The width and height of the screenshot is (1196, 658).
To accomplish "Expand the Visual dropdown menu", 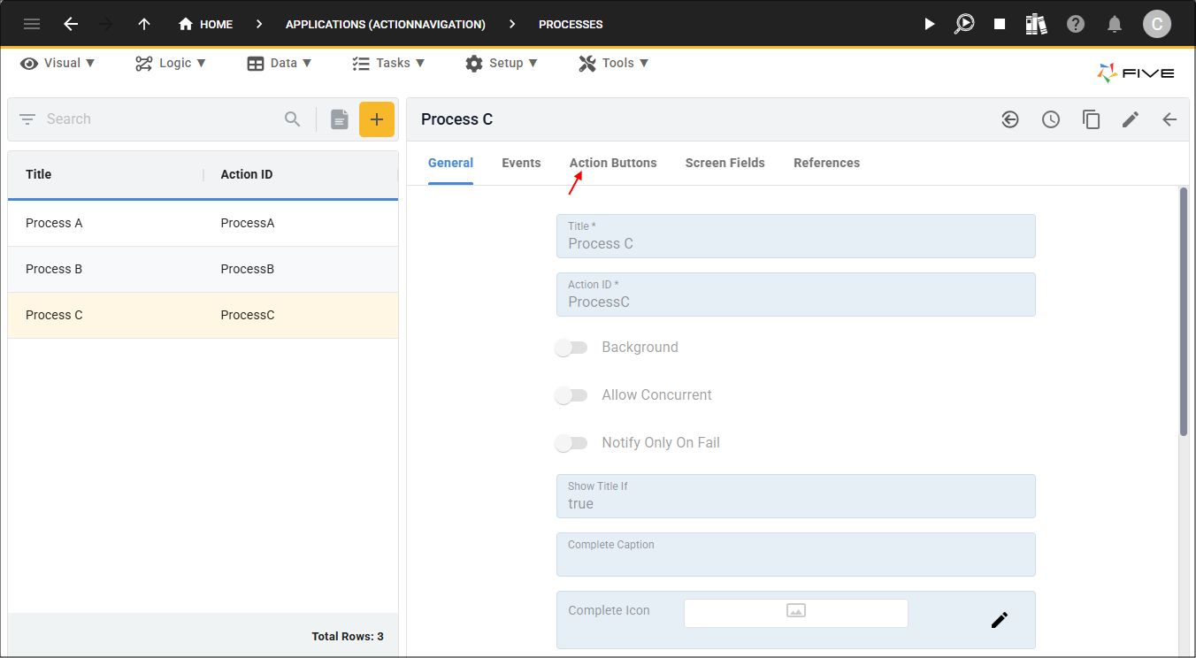I will click(x=58, y=63).
